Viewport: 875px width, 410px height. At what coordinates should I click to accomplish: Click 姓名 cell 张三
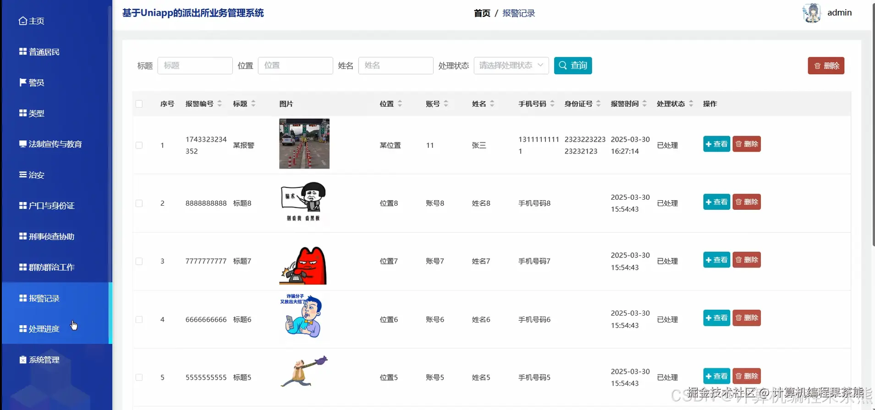click(x=479, y=145)
